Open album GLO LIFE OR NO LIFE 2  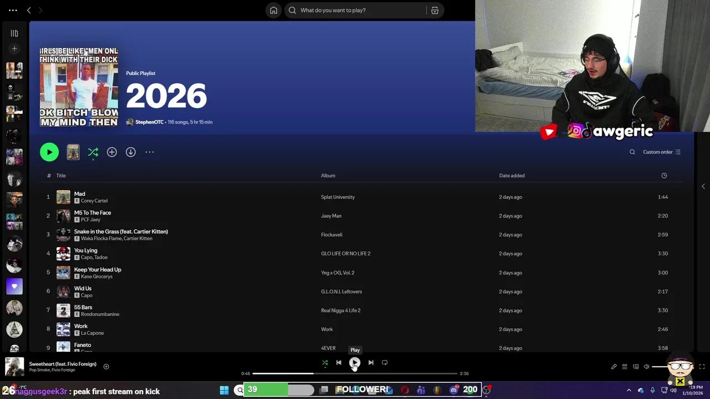pos(346,254)
